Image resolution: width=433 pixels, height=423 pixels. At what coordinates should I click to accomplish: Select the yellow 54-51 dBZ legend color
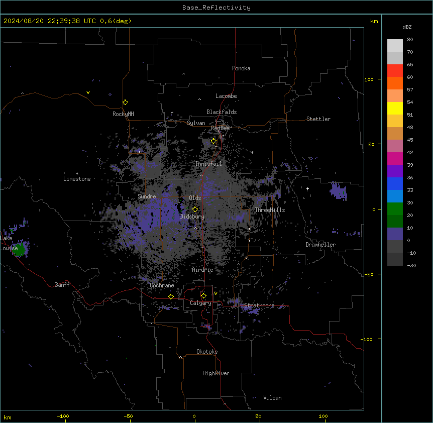click(x=395, y=108)
